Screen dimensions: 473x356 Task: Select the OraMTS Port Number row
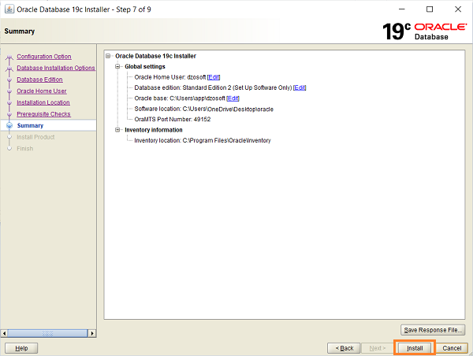tap(173, 120)
